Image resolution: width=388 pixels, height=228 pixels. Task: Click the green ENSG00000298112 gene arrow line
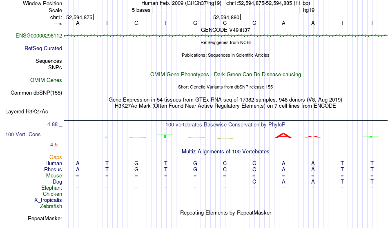click(225, 36)
